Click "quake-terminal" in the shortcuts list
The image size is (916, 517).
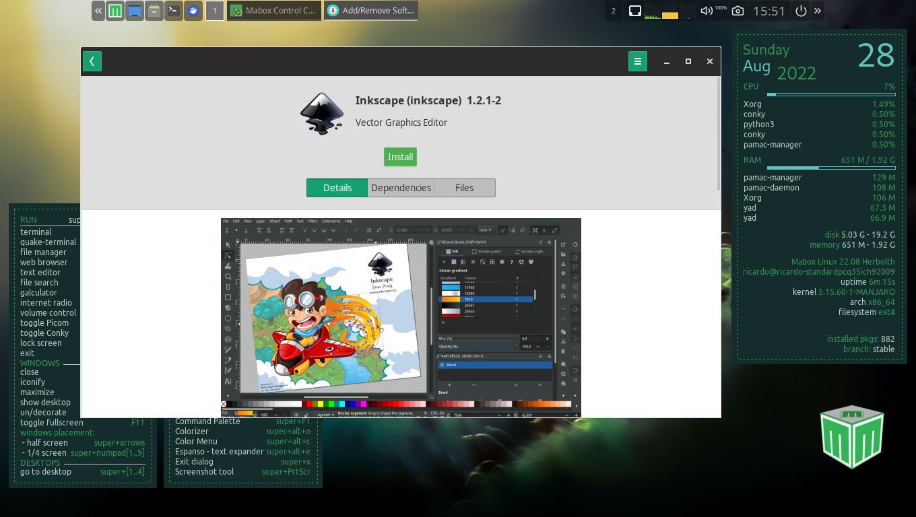coord(48,242)
